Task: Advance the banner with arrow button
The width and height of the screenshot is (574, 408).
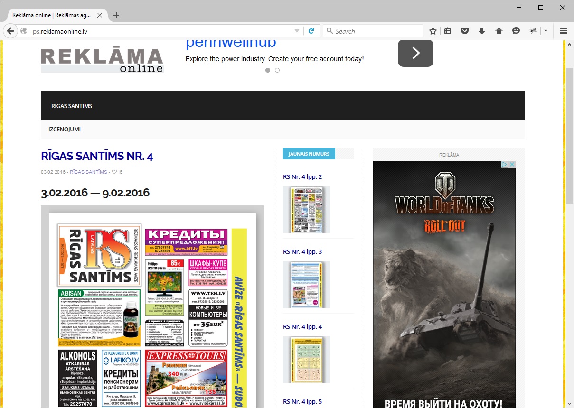Action: (415, 53)
